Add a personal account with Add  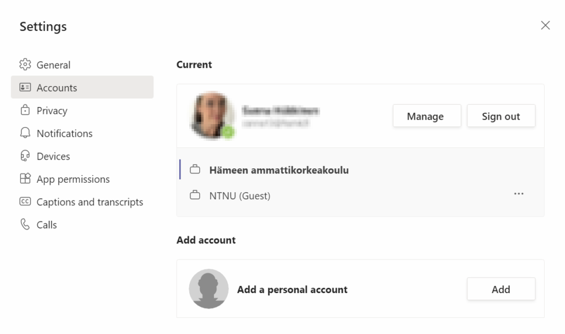point(501,289)
